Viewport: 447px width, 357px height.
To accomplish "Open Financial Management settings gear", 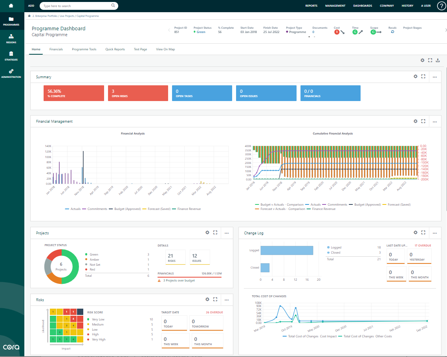I will point(416,121).
